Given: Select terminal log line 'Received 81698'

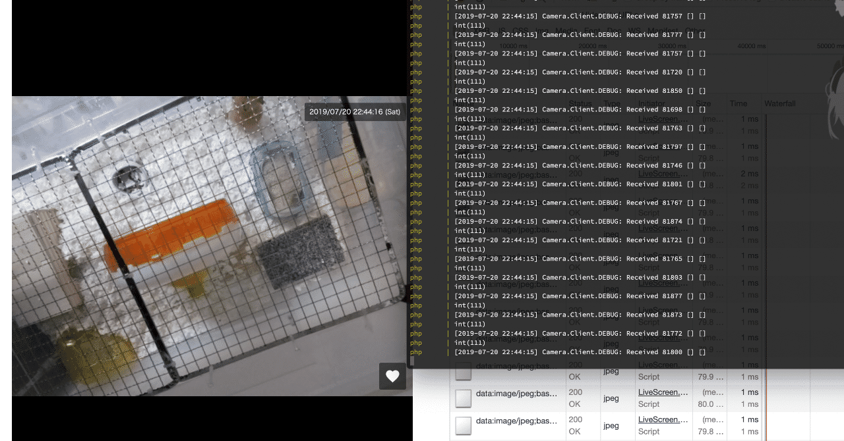Looking at the screenshot, I should [x=580, y=109].
